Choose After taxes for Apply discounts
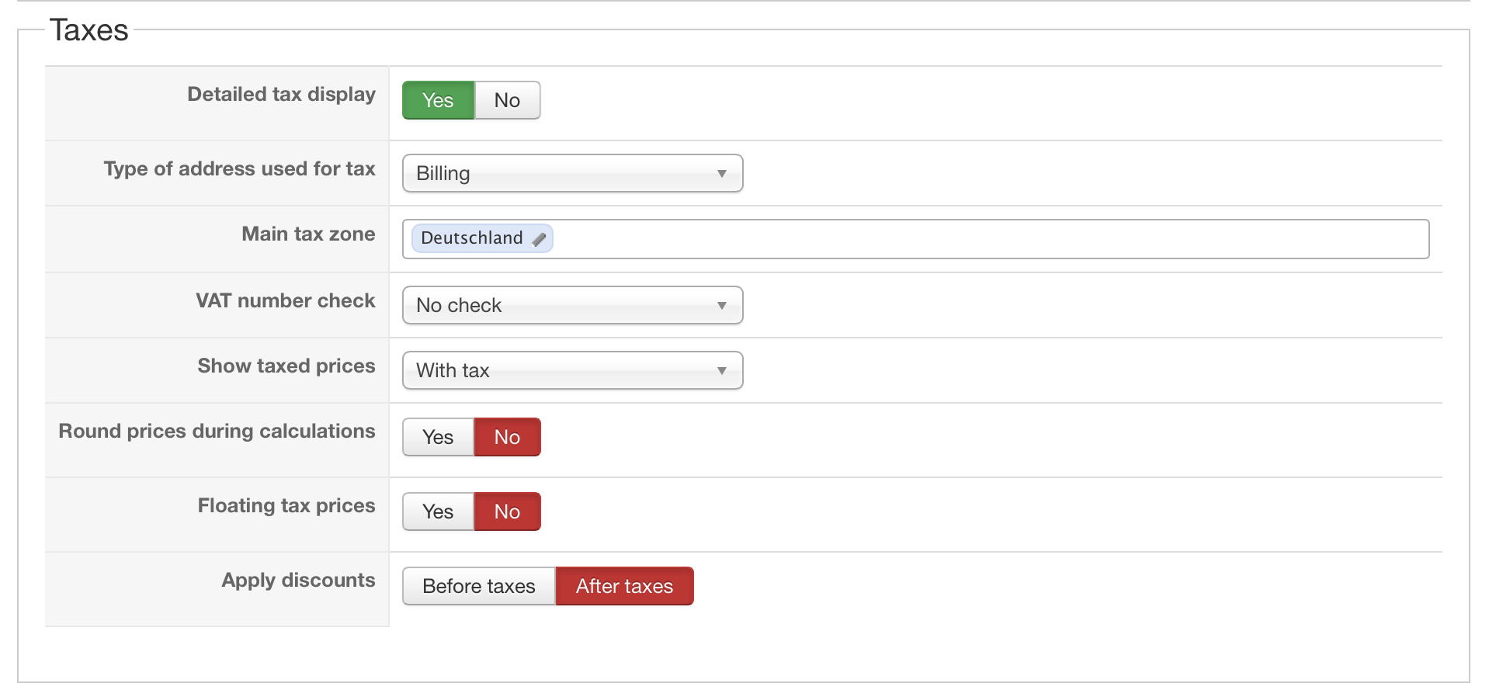The image size is (1489, 697). pos(624,586)
